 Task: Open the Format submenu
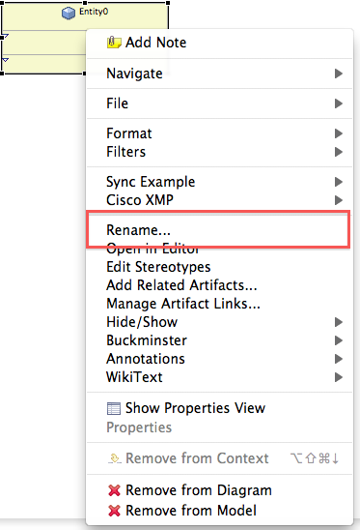(x=219, y=133)
